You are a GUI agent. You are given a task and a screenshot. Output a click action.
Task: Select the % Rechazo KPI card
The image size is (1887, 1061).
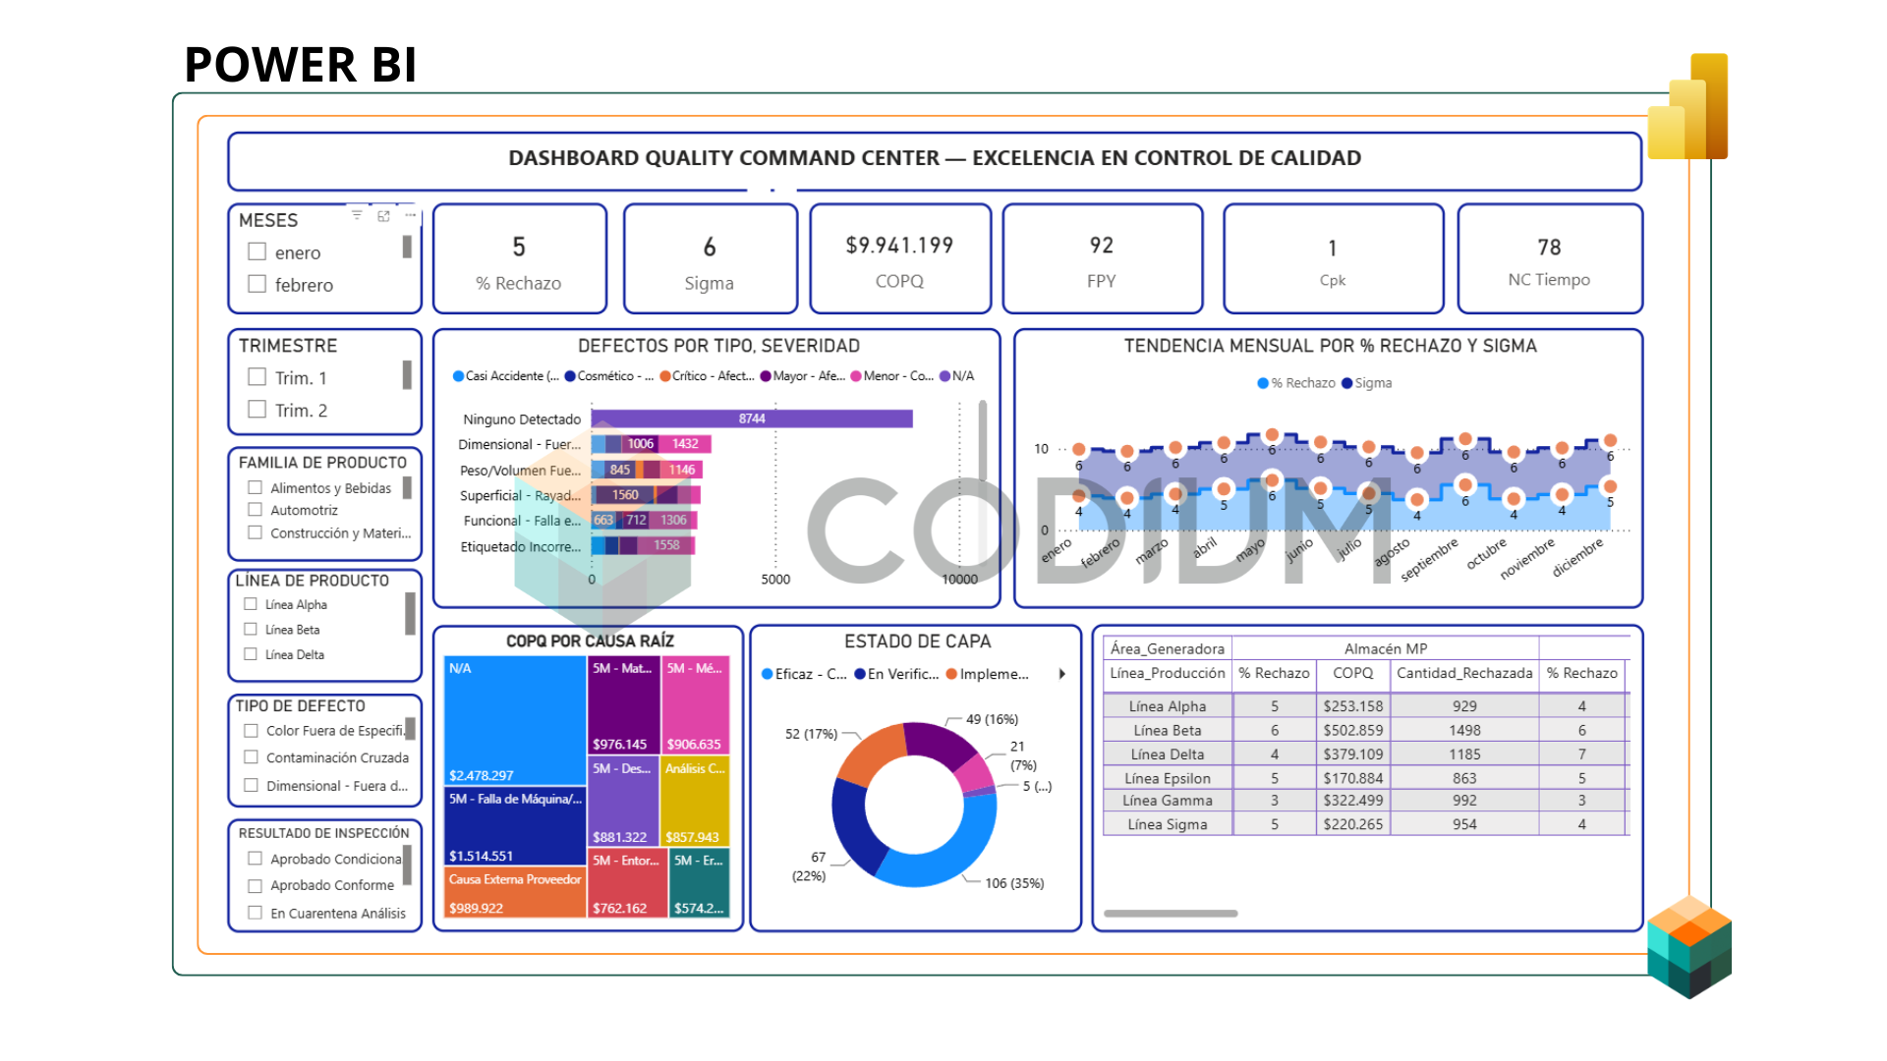tap(520, 258)
